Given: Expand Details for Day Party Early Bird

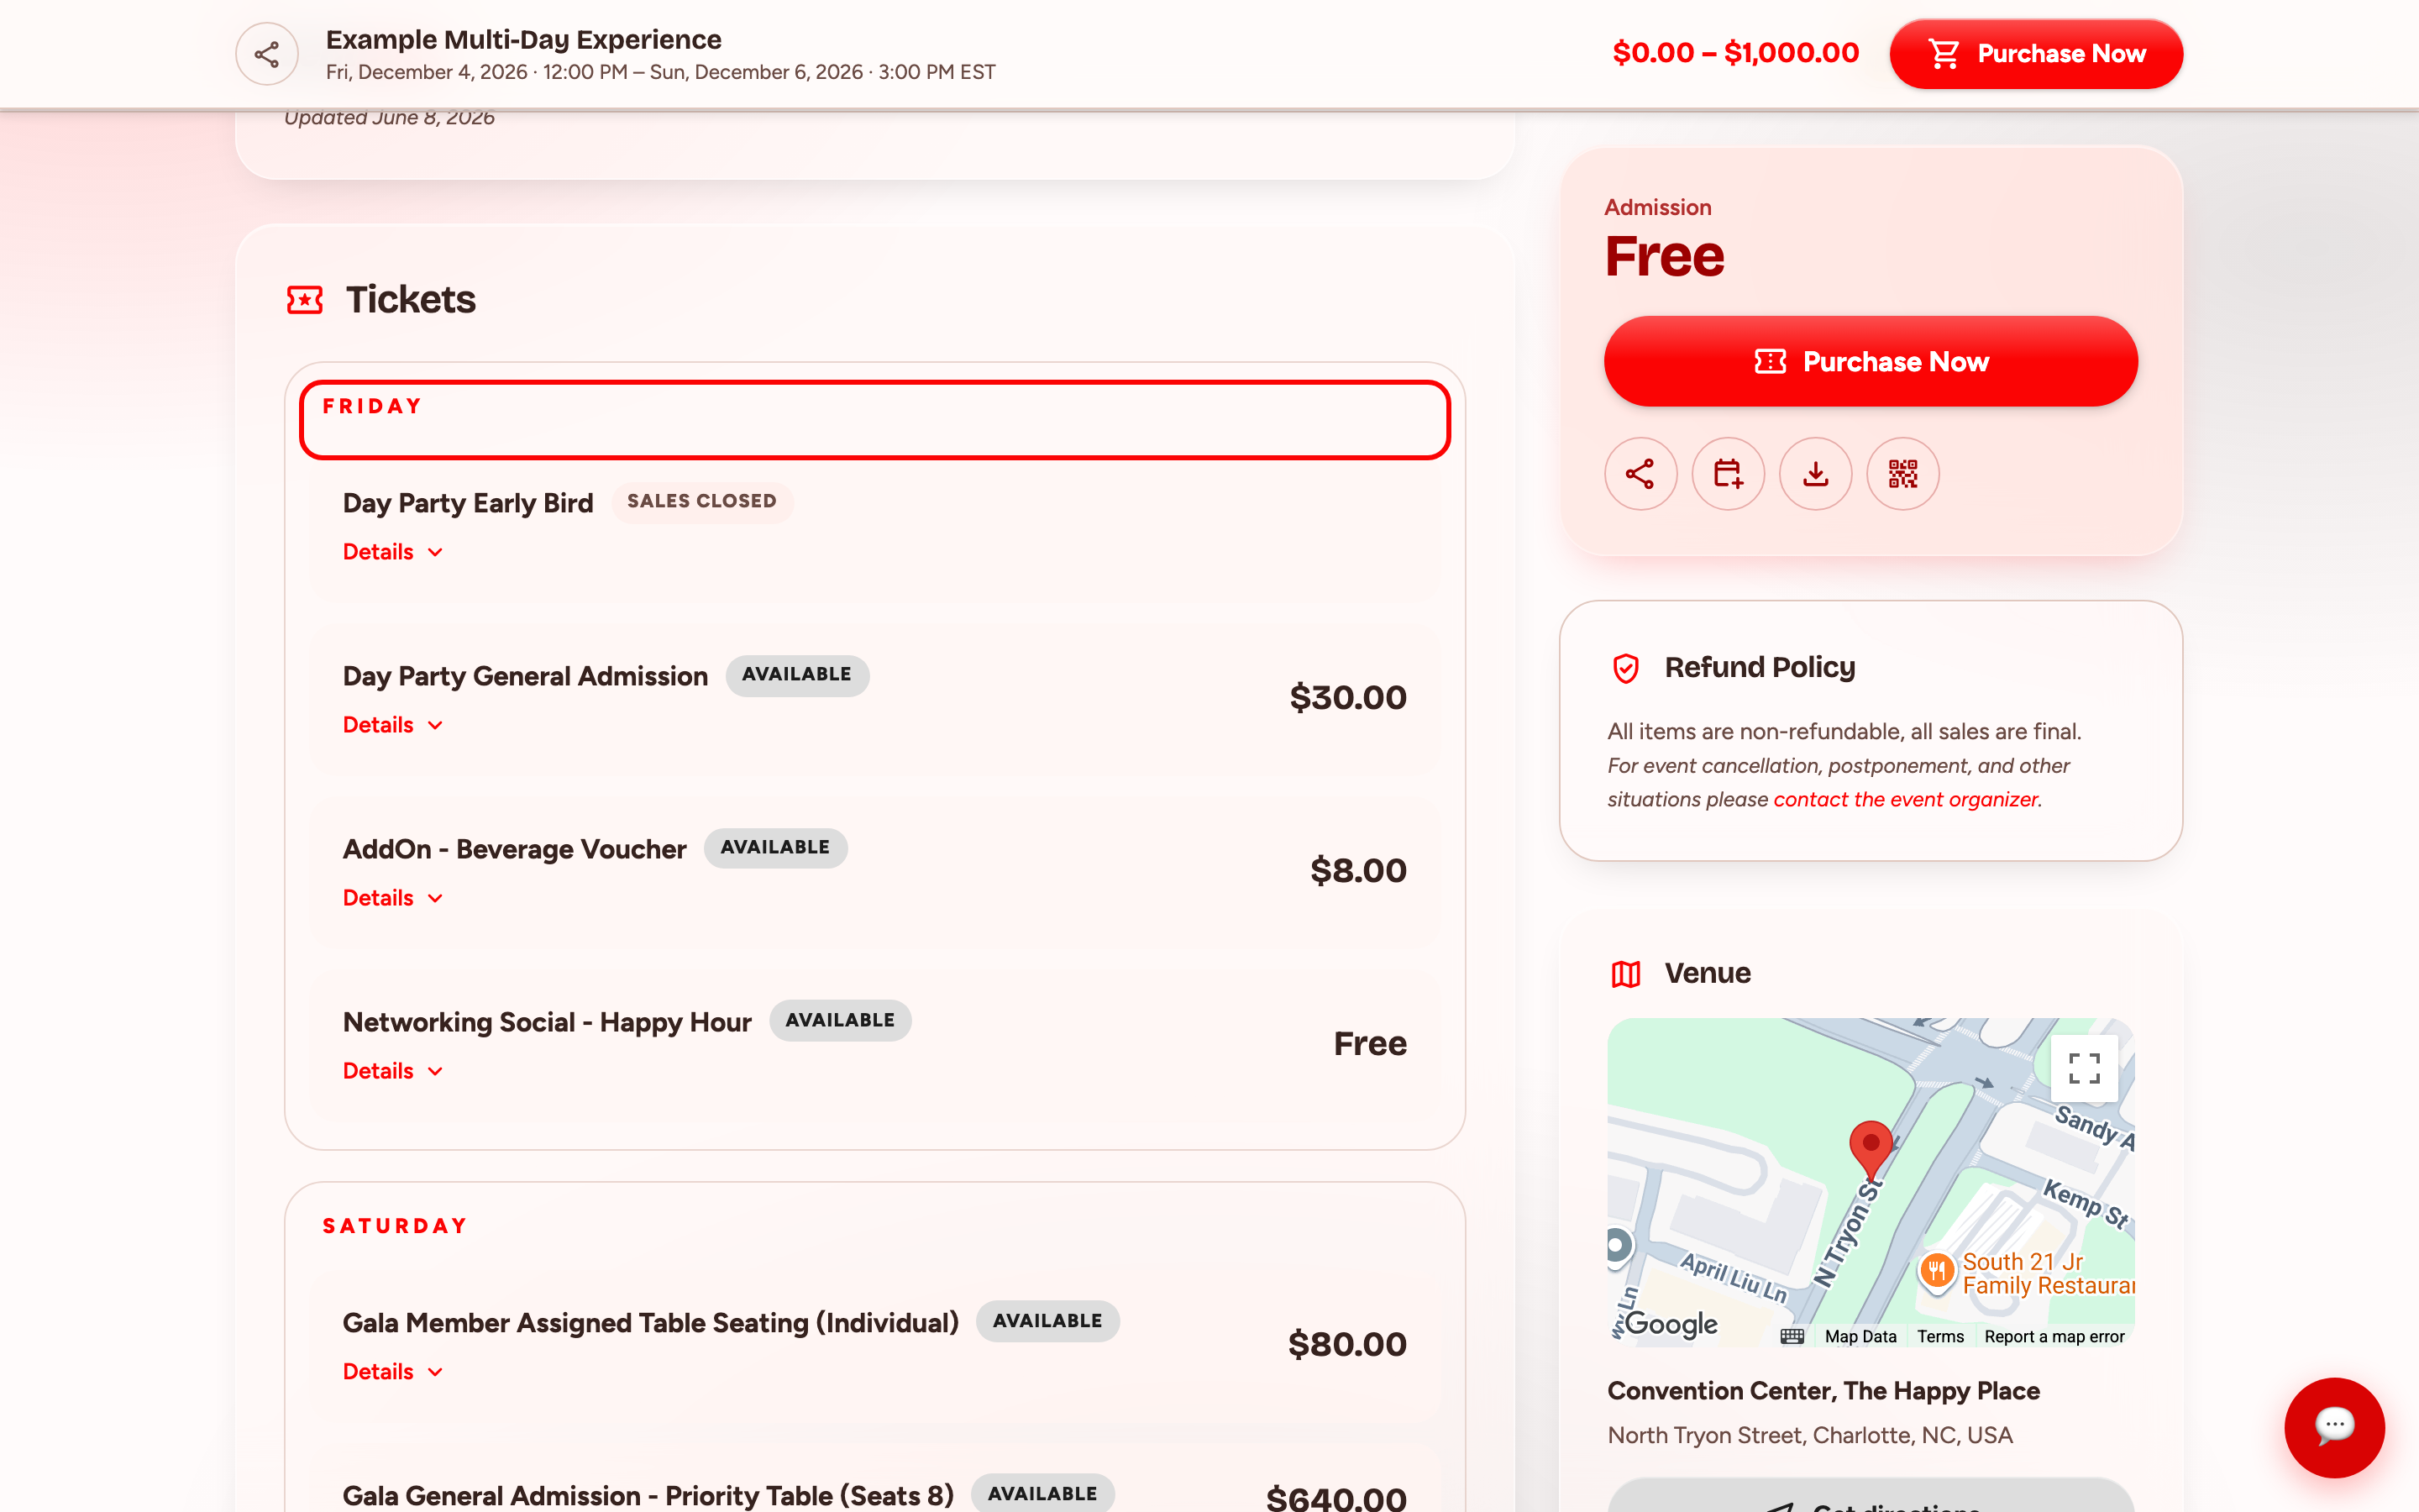Looking at the screenshot, I should coord(393,552).
